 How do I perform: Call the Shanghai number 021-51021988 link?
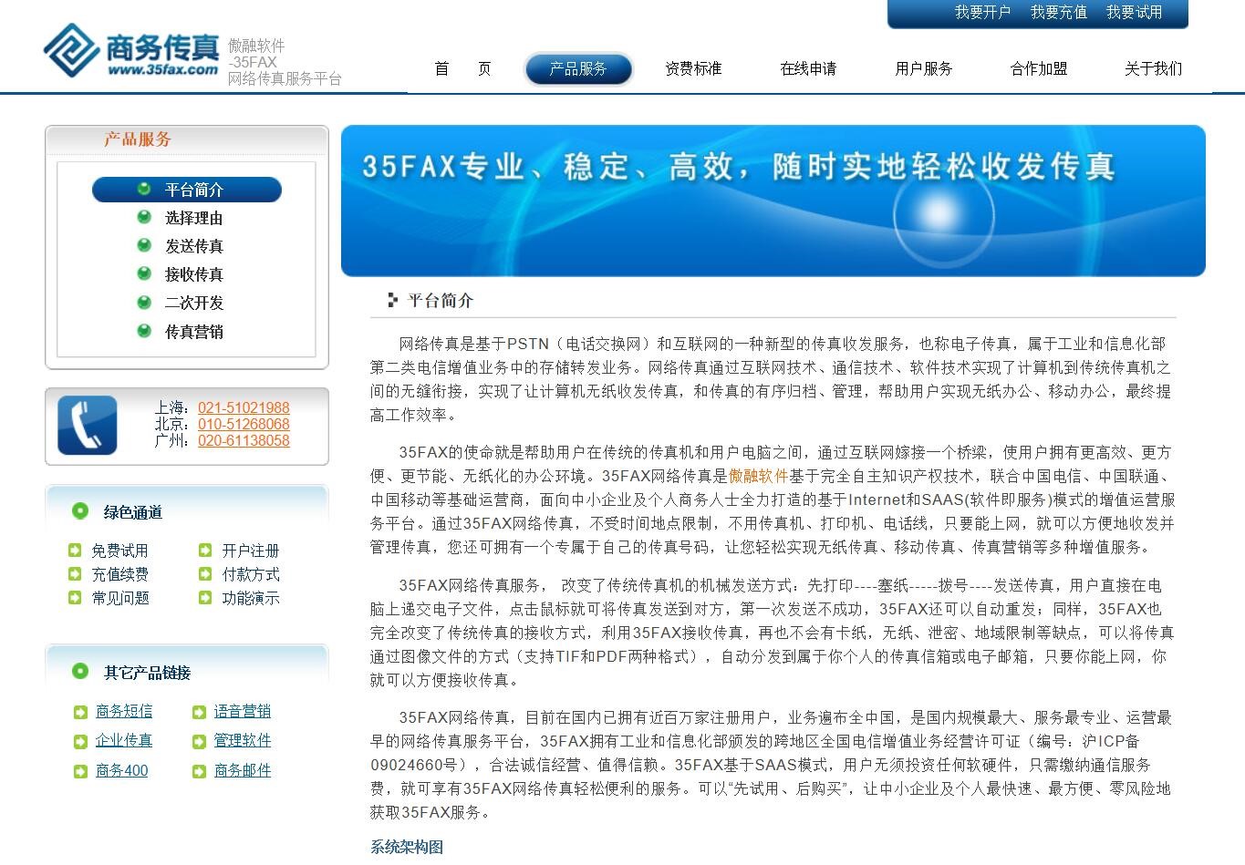[244, 408]
